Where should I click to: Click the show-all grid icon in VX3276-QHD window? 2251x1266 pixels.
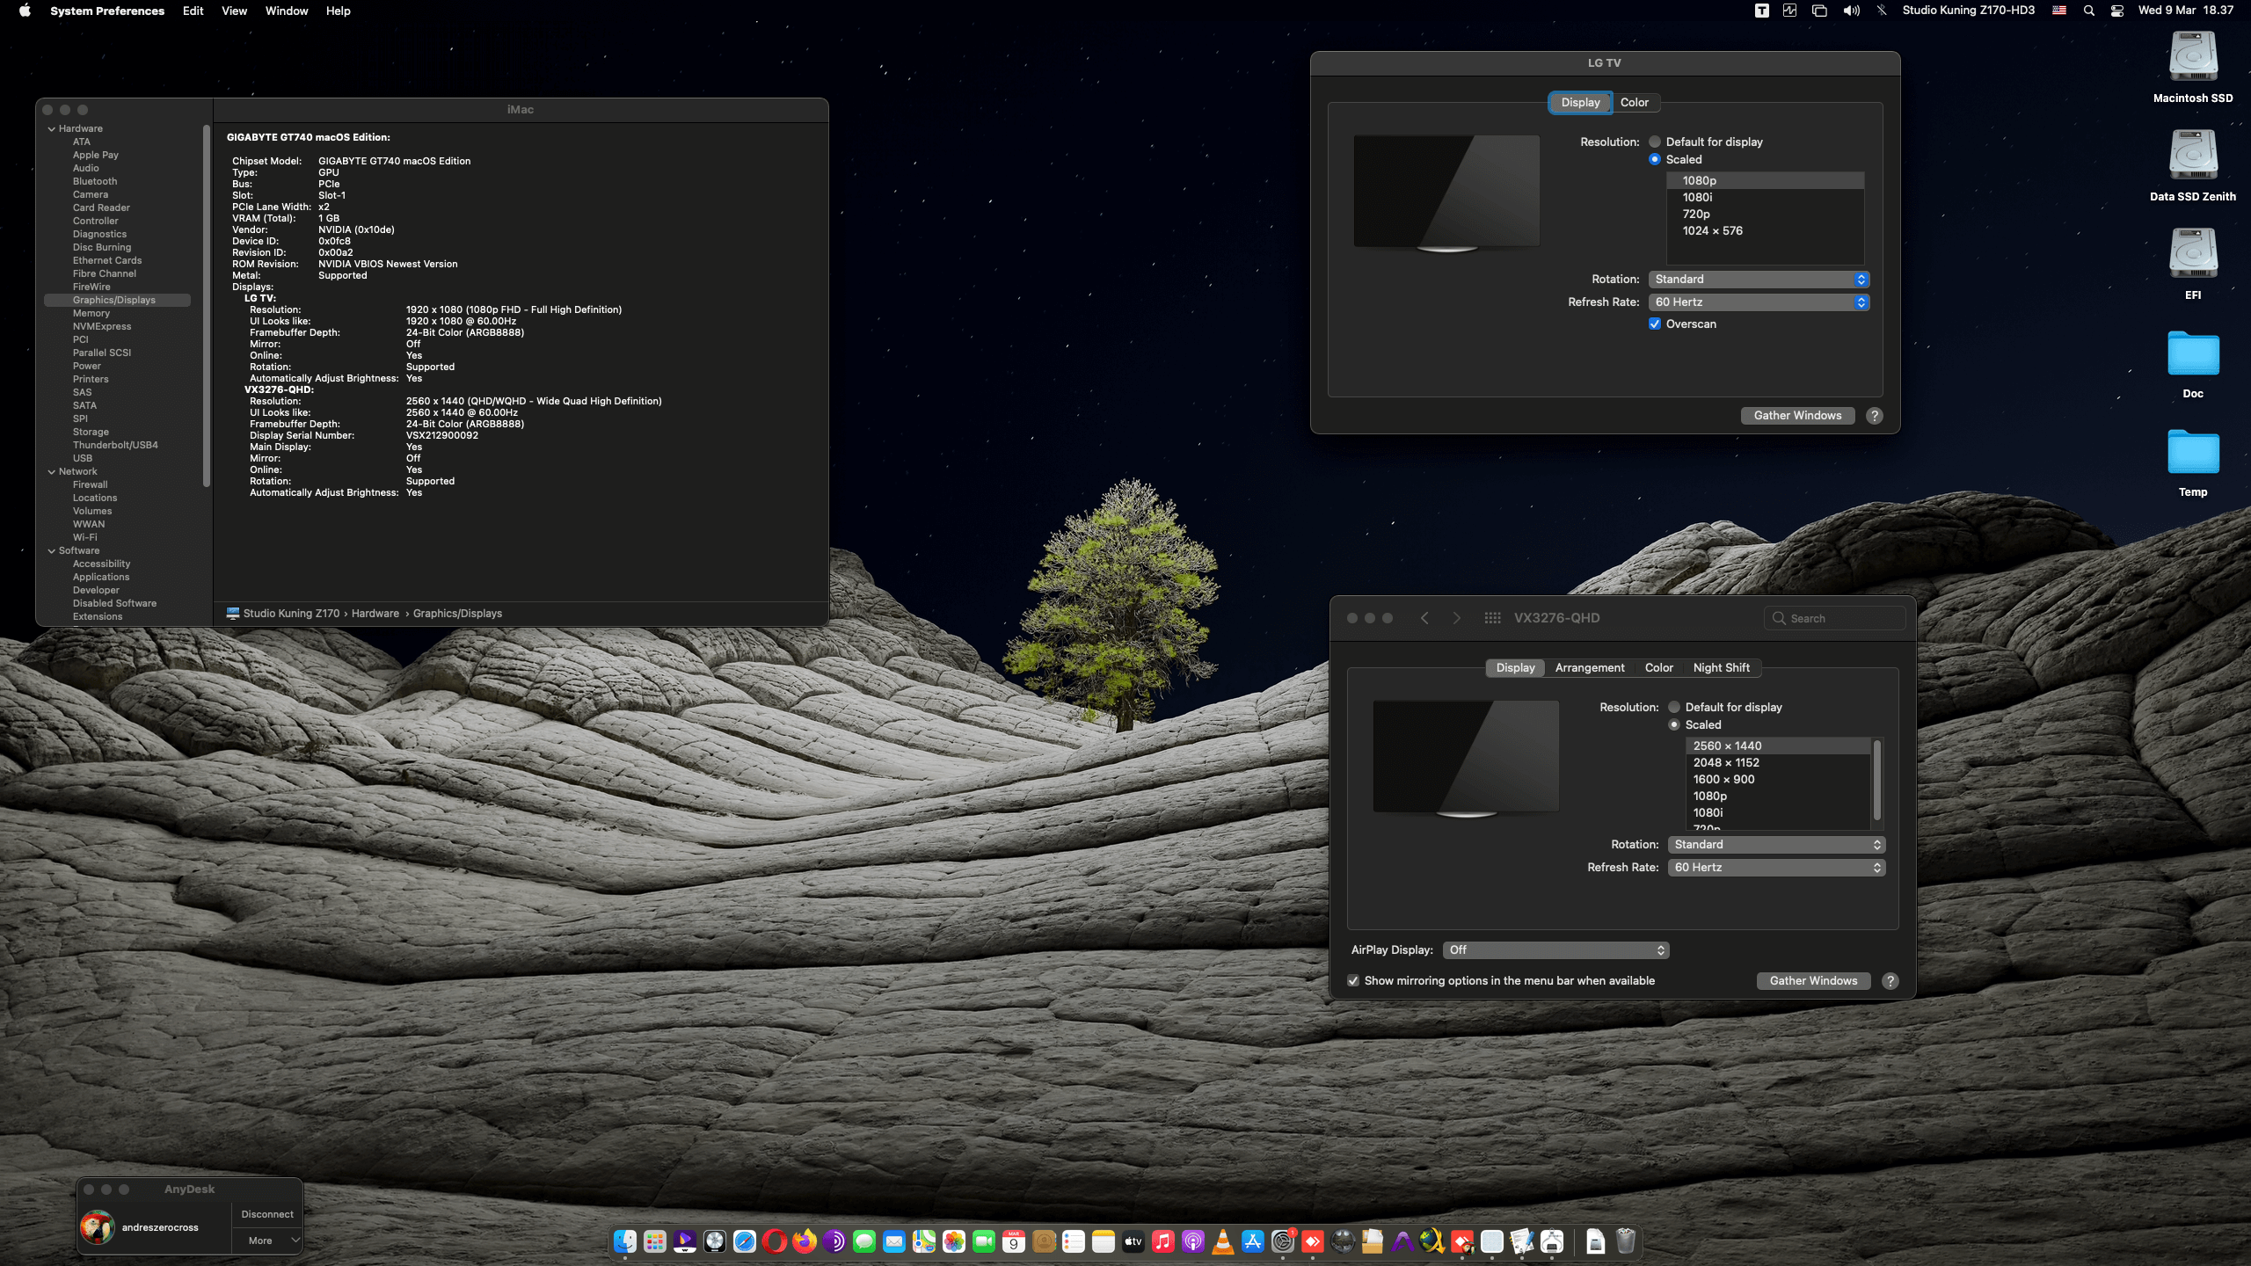1492,618
